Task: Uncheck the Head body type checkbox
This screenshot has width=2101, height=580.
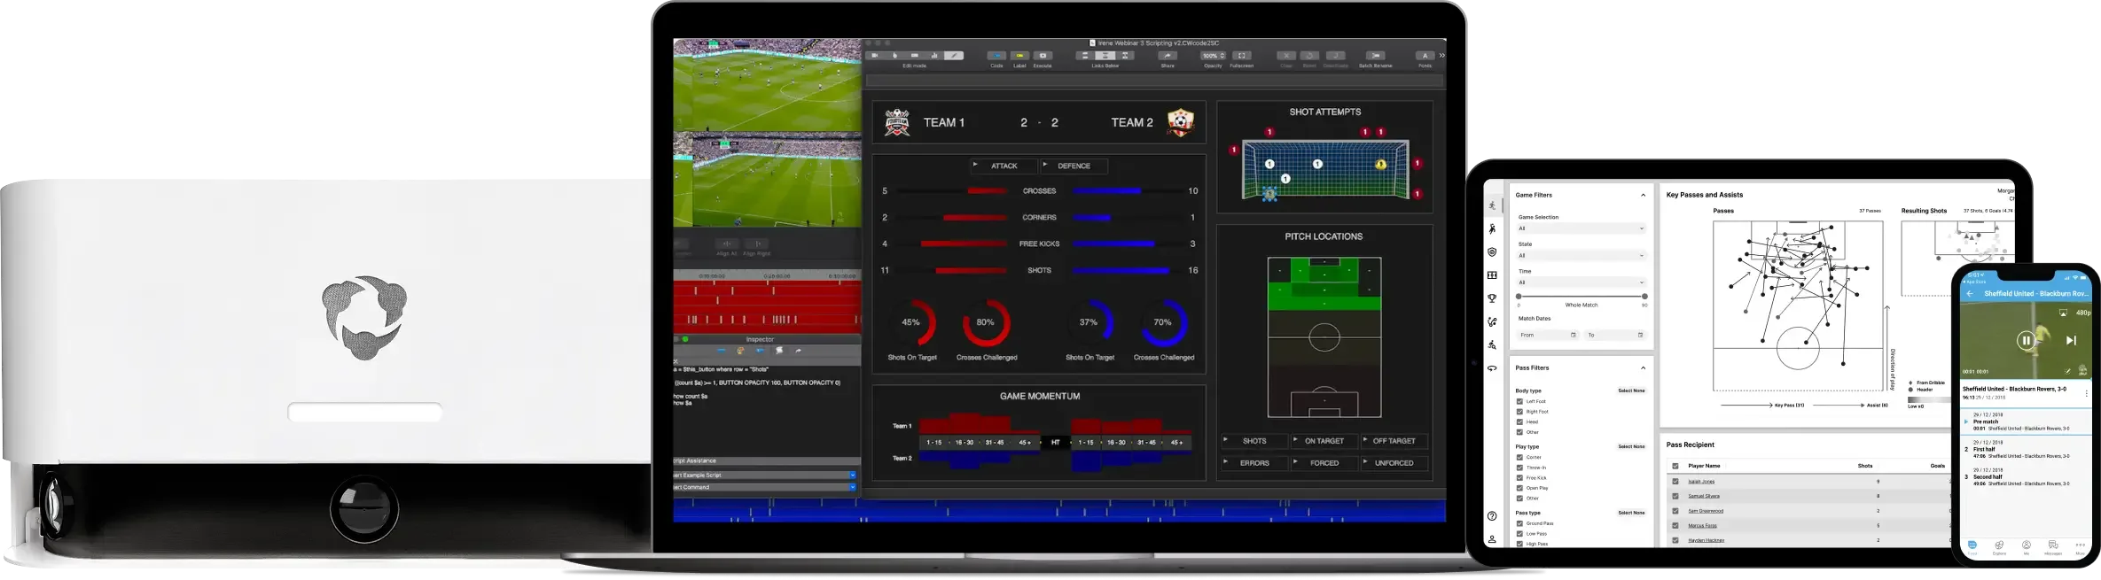Action: tap(1519, 421)
